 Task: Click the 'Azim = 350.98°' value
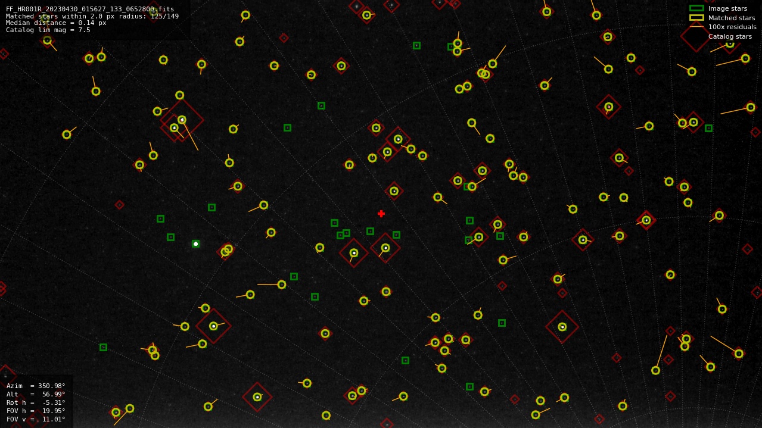[36, 386]
